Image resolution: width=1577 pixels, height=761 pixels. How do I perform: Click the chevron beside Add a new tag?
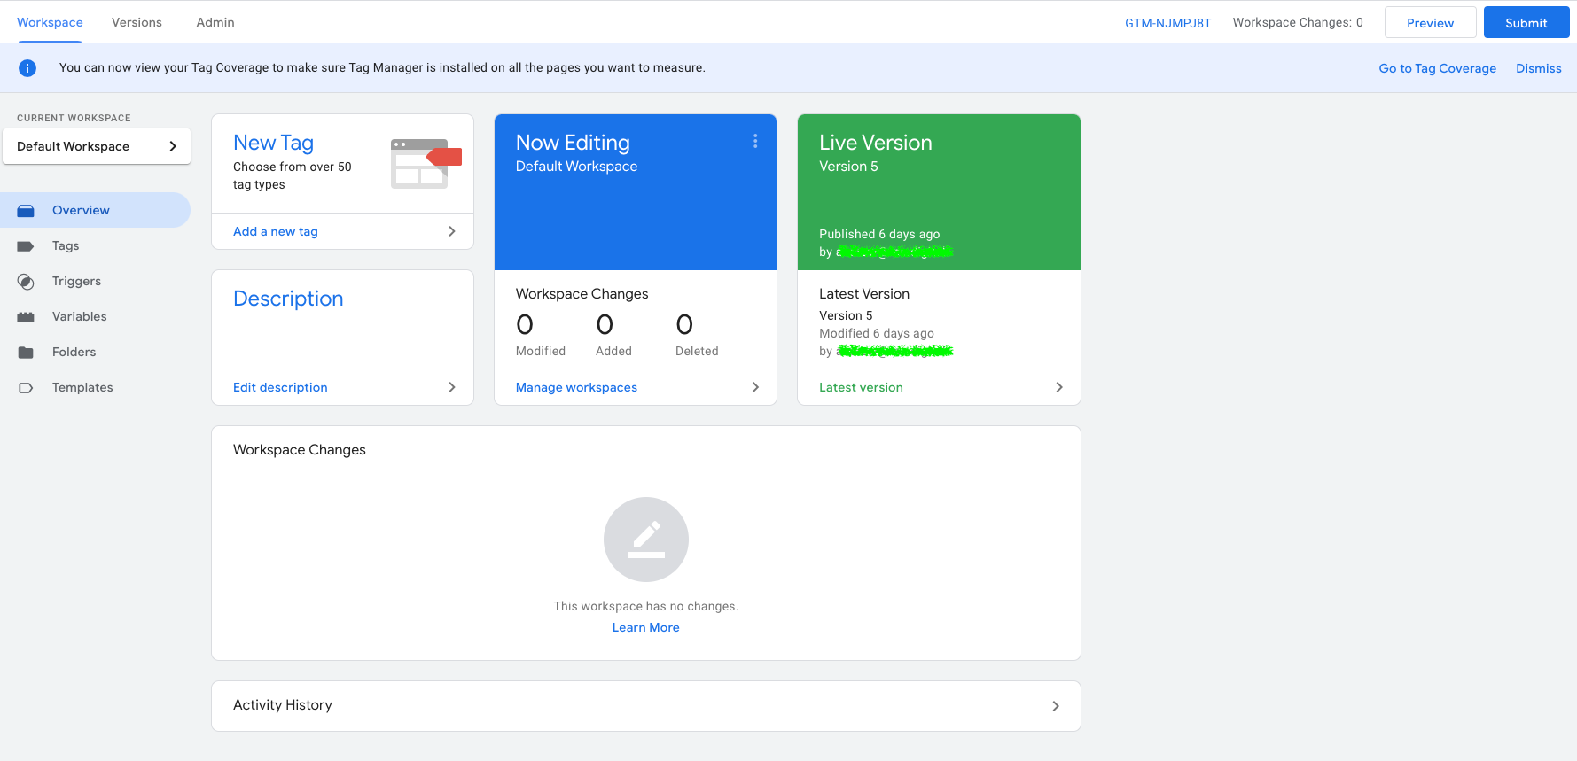point(452,231)
